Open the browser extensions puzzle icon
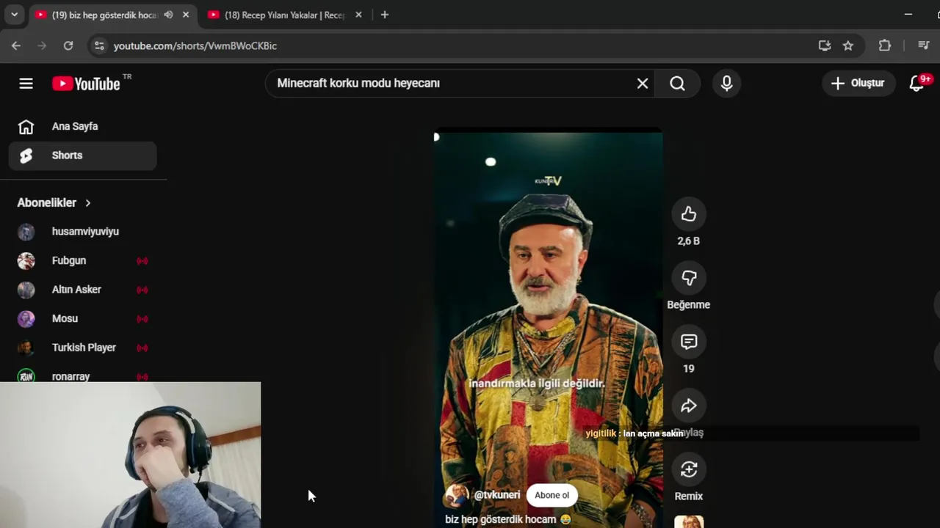Viewport: 940px width, 528px height. (885, 45)
